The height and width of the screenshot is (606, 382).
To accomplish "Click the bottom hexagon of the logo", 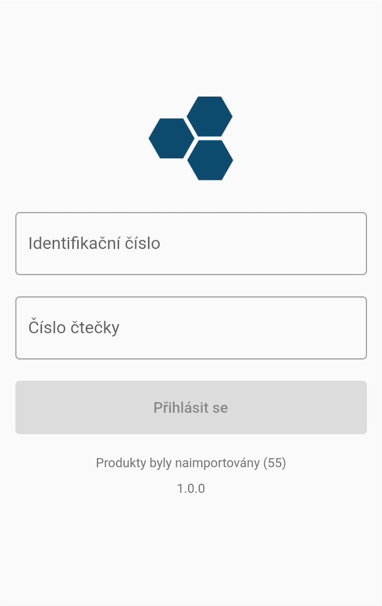I will click(210, 160).
